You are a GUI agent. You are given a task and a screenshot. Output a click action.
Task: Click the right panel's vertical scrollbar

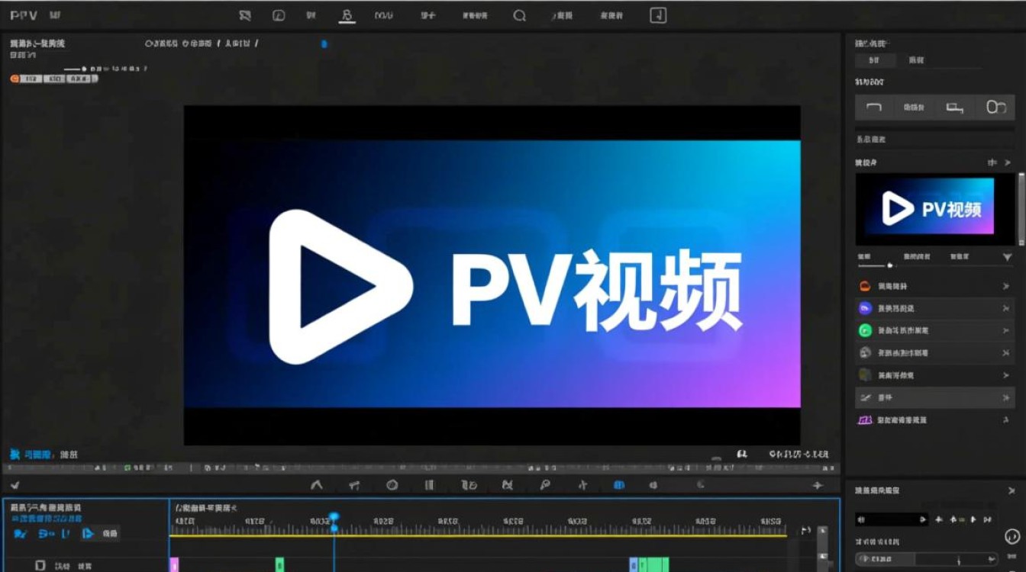coord(1022,208)
